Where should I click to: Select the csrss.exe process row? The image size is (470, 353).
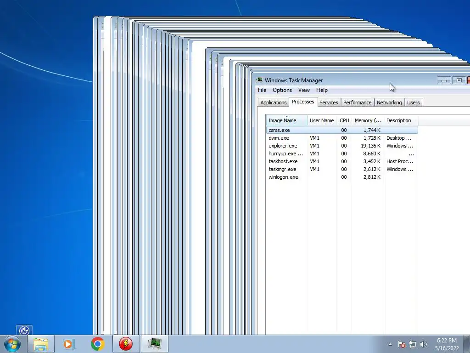(x=342, y=130)
